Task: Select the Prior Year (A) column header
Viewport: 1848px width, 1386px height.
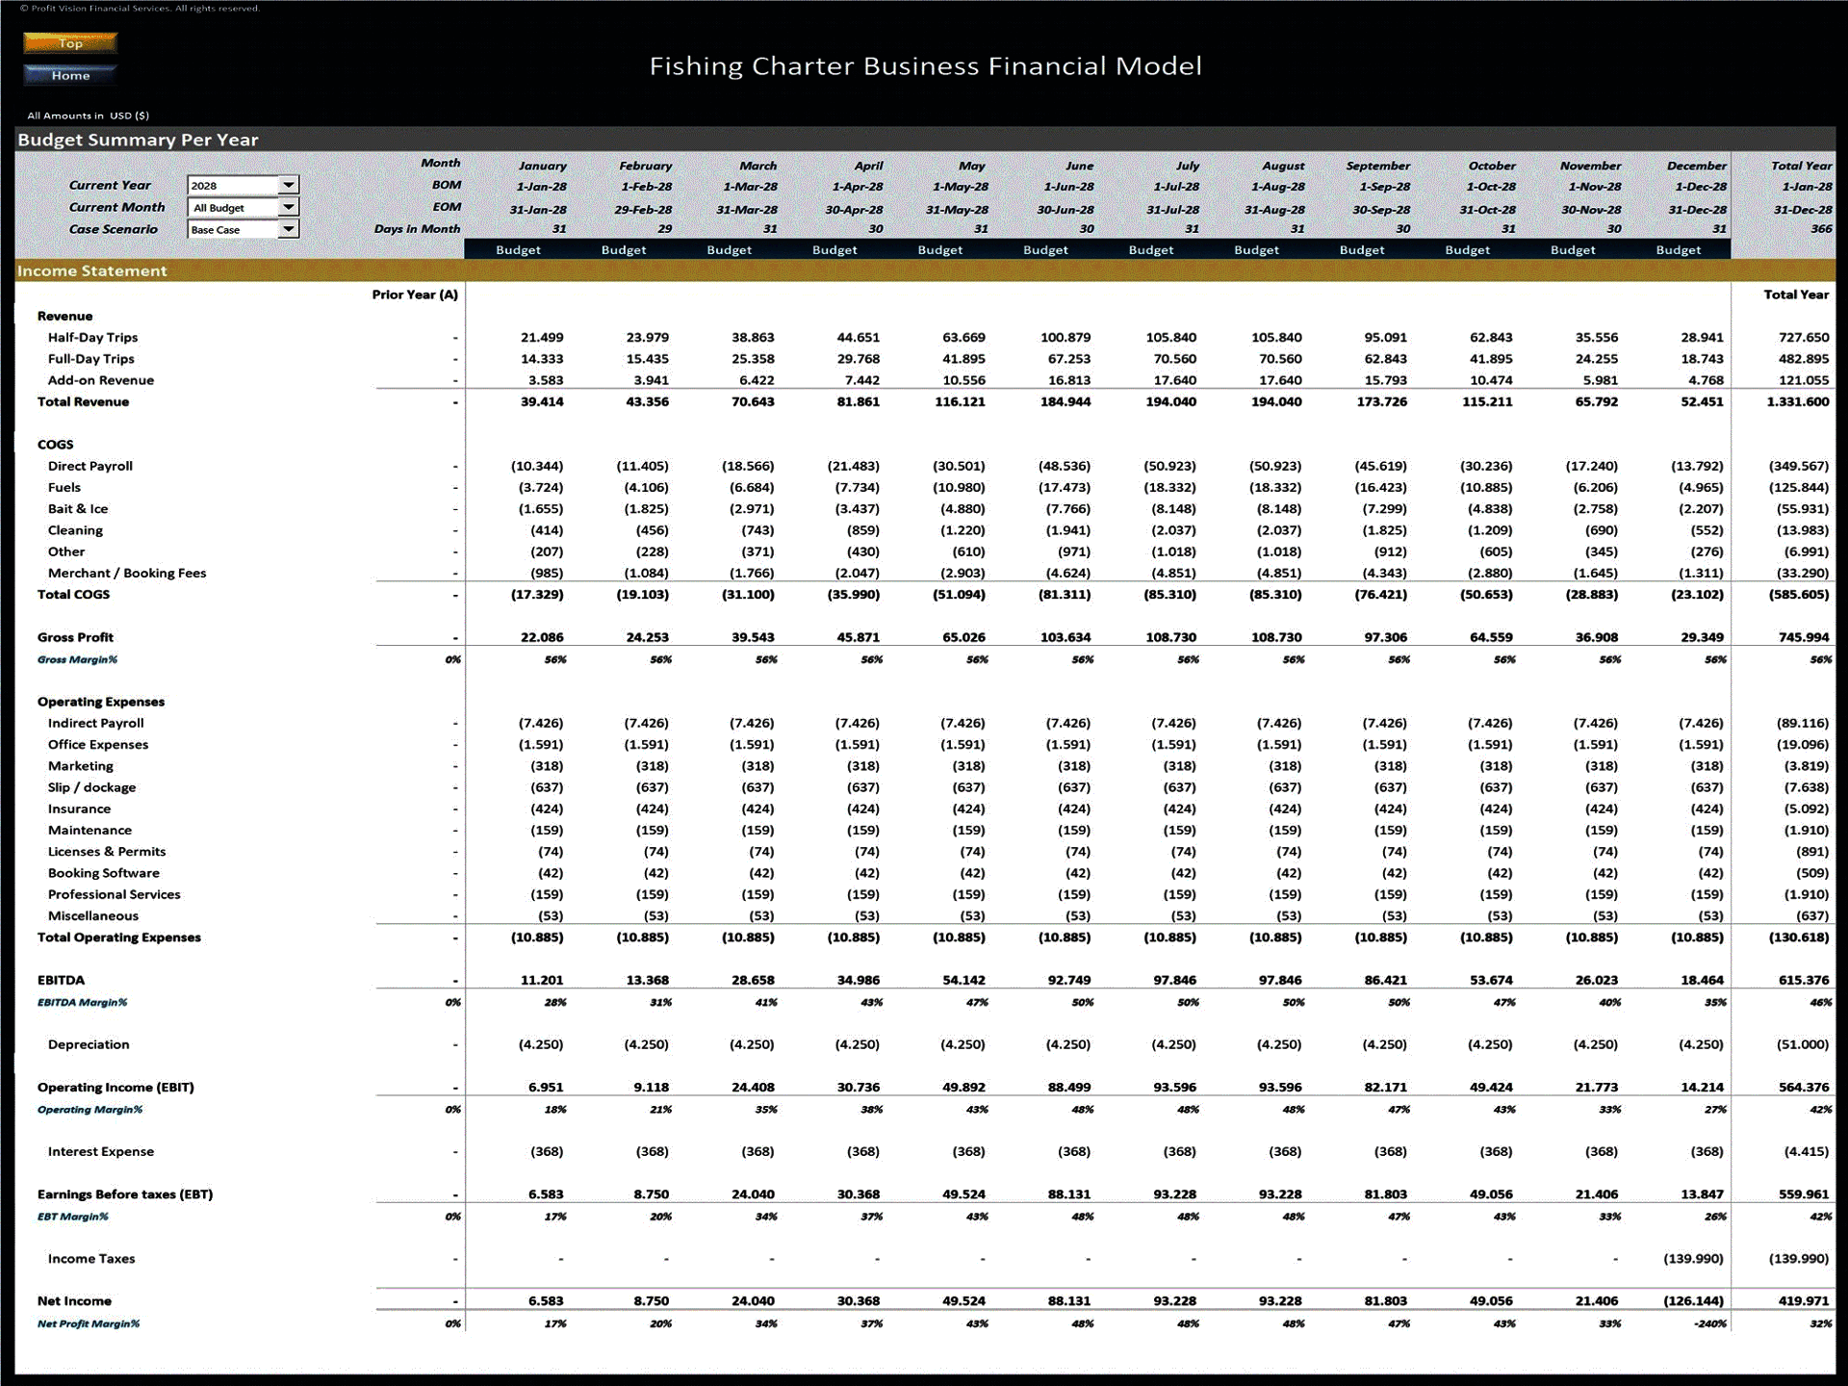Action: pos(415,295)
